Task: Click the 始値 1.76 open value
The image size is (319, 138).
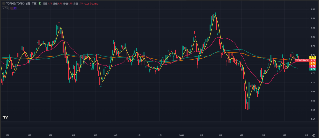Action: (x=47, y=4)
